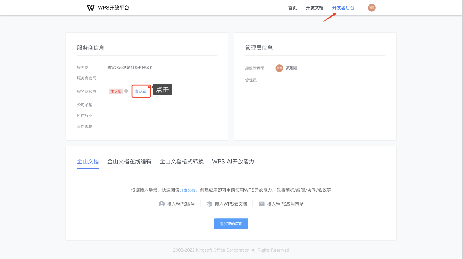The height and width of the screenshot is (259, 463).
Task: Open the user avatar in header
Action: 372,8
